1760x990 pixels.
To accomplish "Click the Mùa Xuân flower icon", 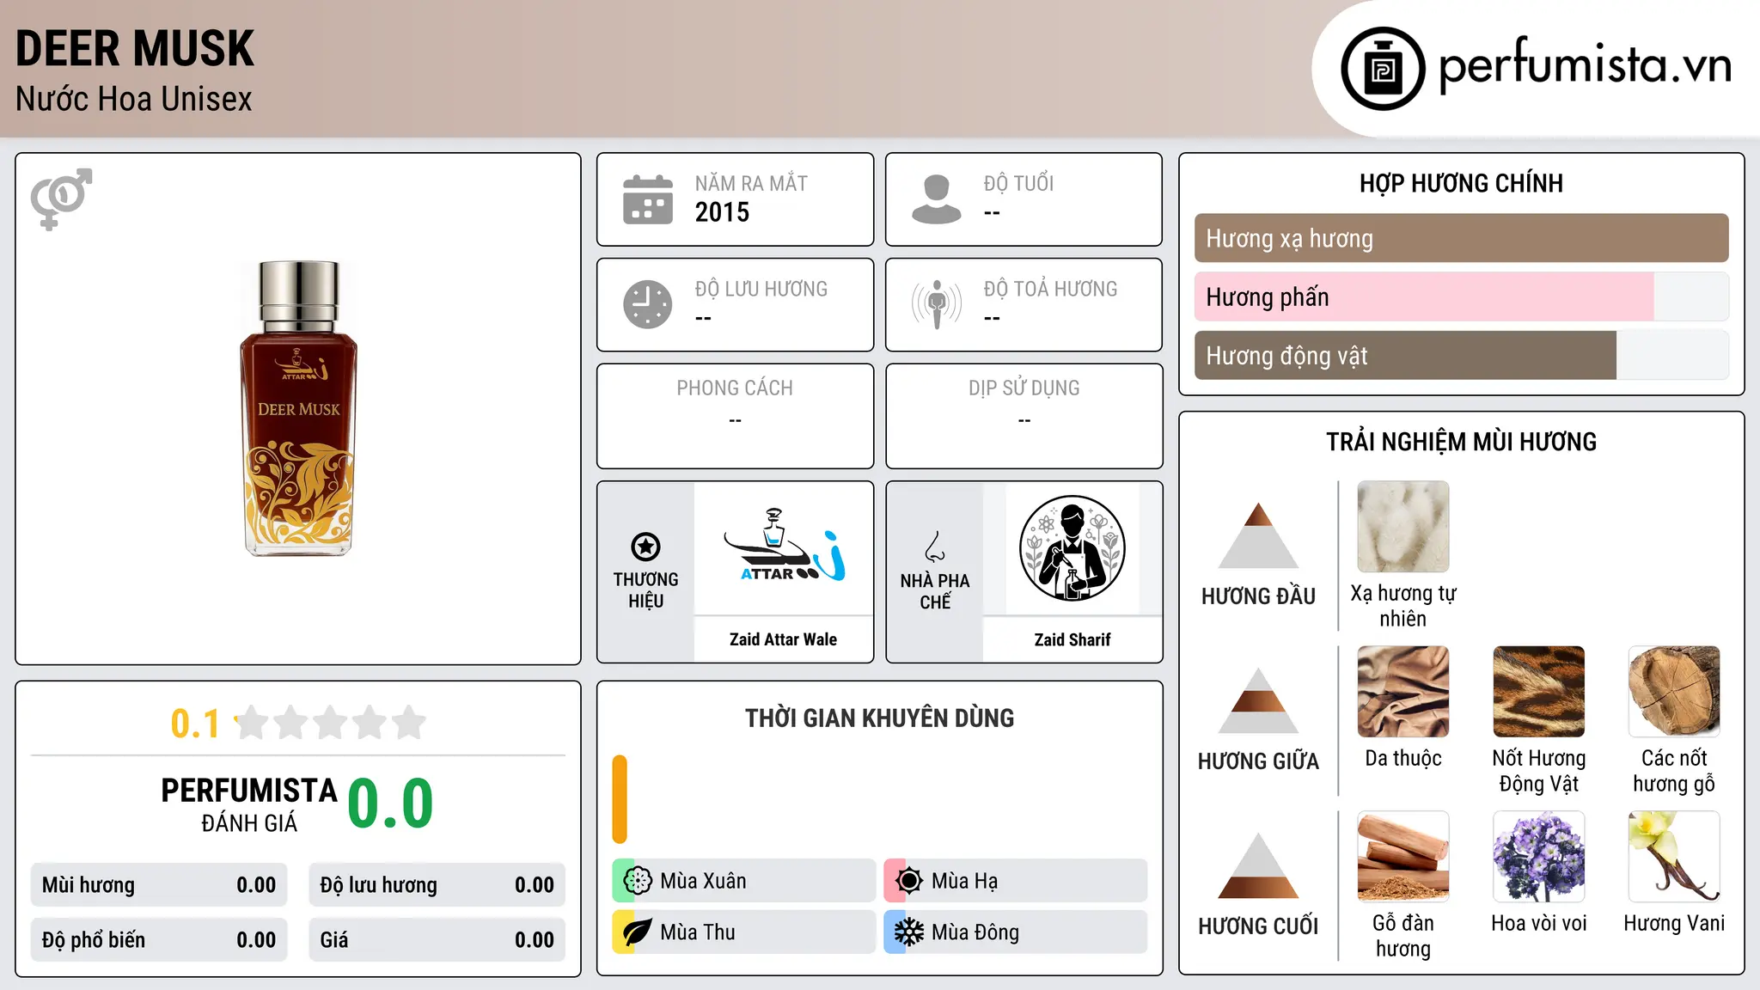I will (638, 881).
